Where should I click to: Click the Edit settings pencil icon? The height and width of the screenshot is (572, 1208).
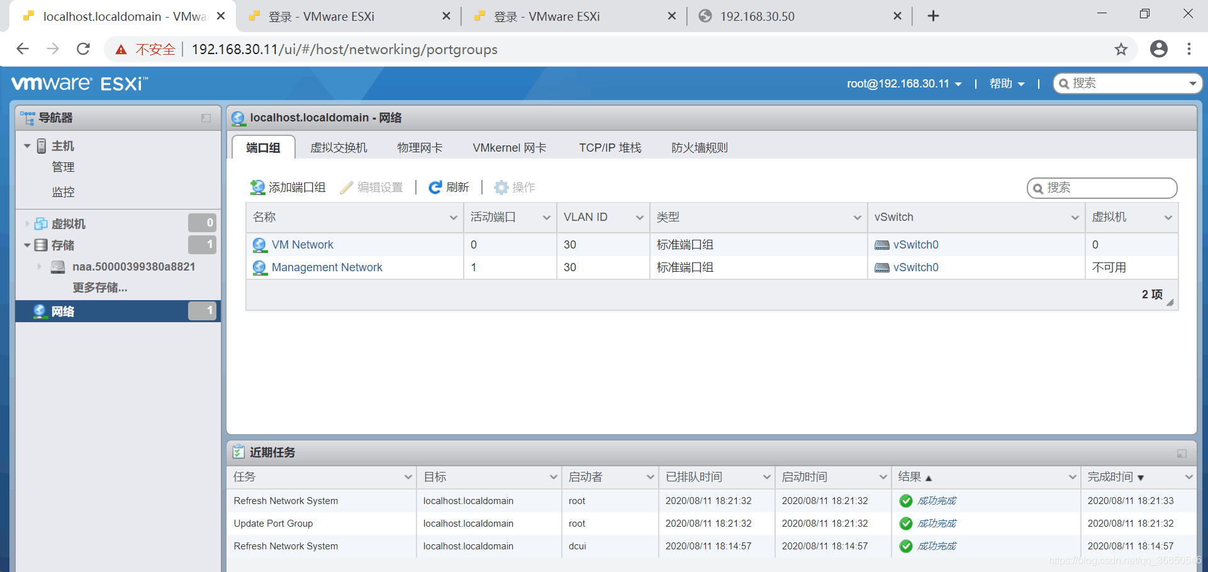[346, 188]
